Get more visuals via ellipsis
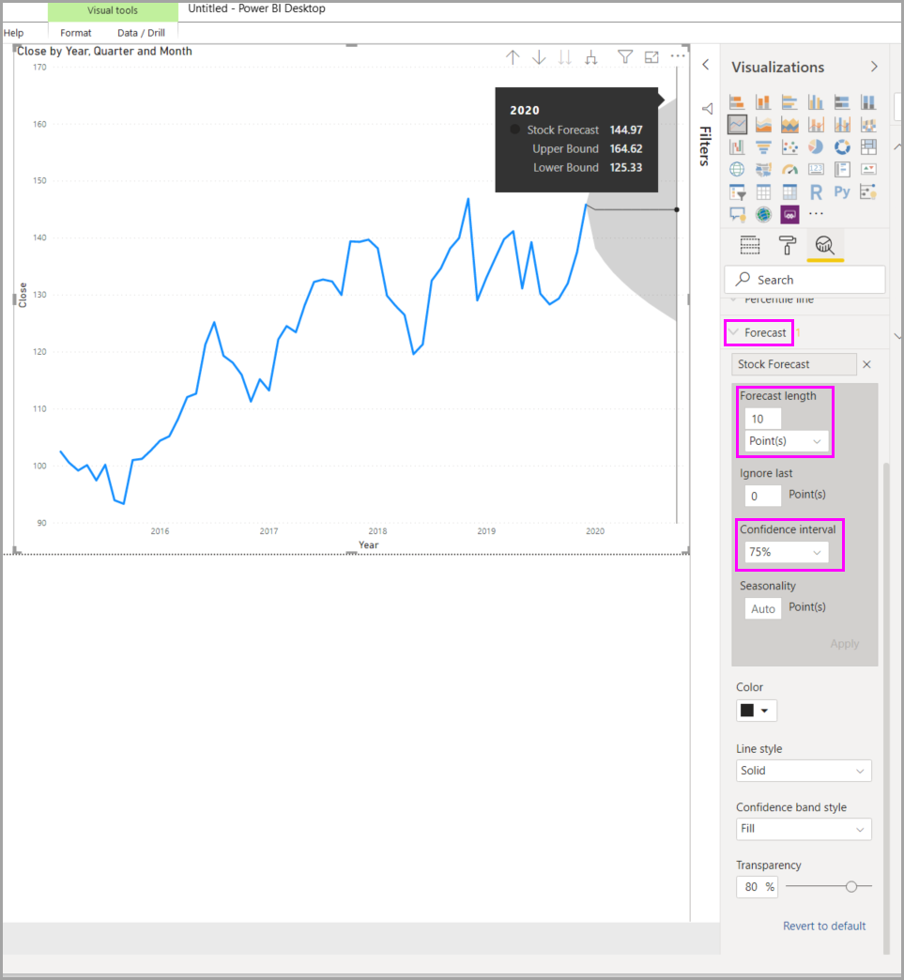The height and width of the screenshot is (980, 904). pyautogui.click(x=816, y=214)
